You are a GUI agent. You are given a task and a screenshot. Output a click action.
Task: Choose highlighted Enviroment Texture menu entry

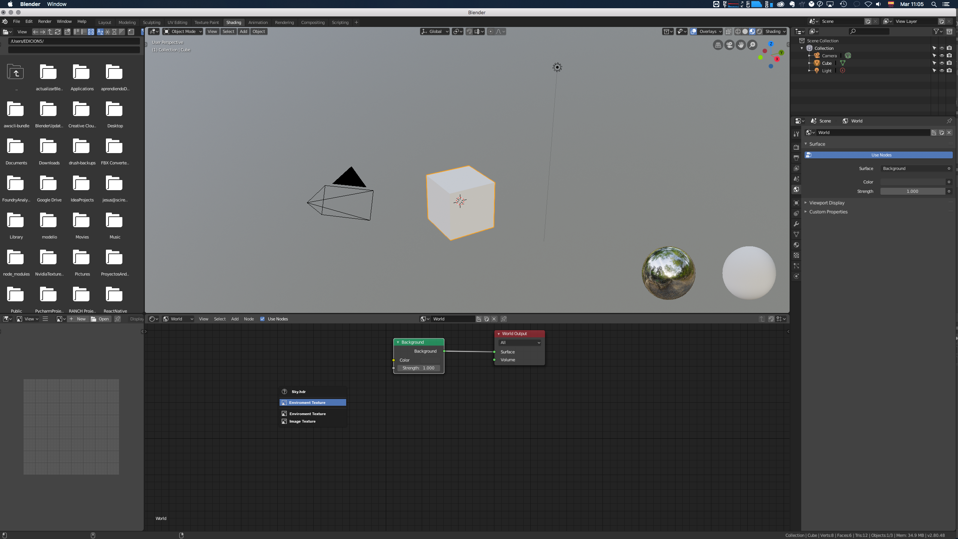(x=313, y=402)
